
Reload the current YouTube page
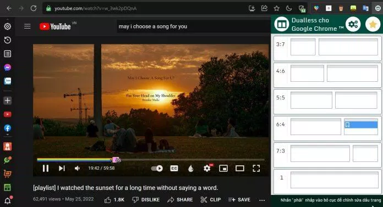34,8
